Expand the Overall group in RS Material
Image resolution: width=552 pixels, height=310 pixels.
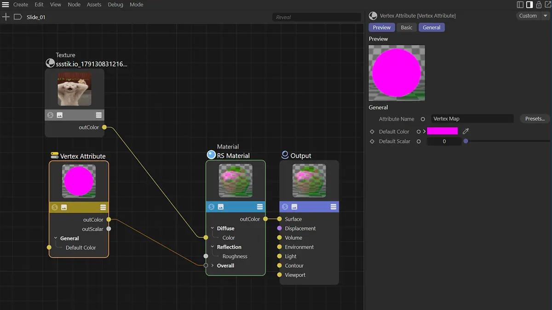(x=213, y=265)
